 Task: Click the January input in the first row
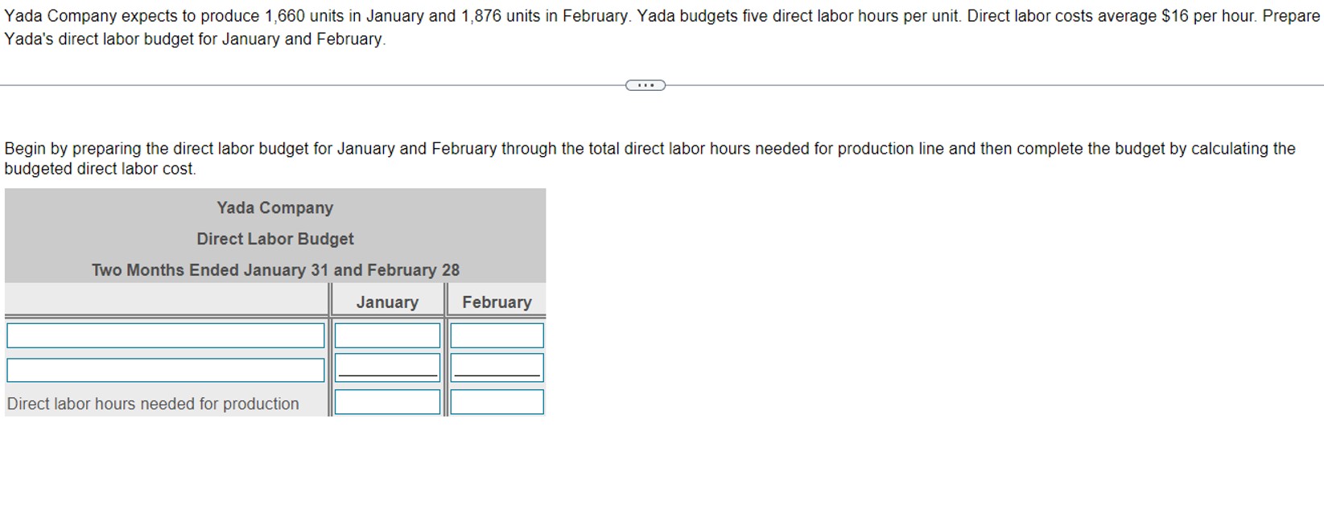click(x=386, y=335)
